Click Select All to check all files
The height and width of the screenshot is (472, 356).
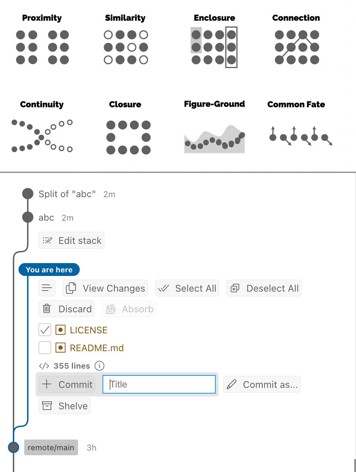tap(187, 288)
